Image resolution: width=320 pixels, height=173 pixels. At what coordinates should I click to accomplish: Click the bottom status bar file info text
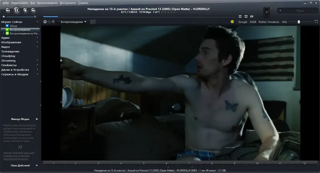(x=160, y=170)
